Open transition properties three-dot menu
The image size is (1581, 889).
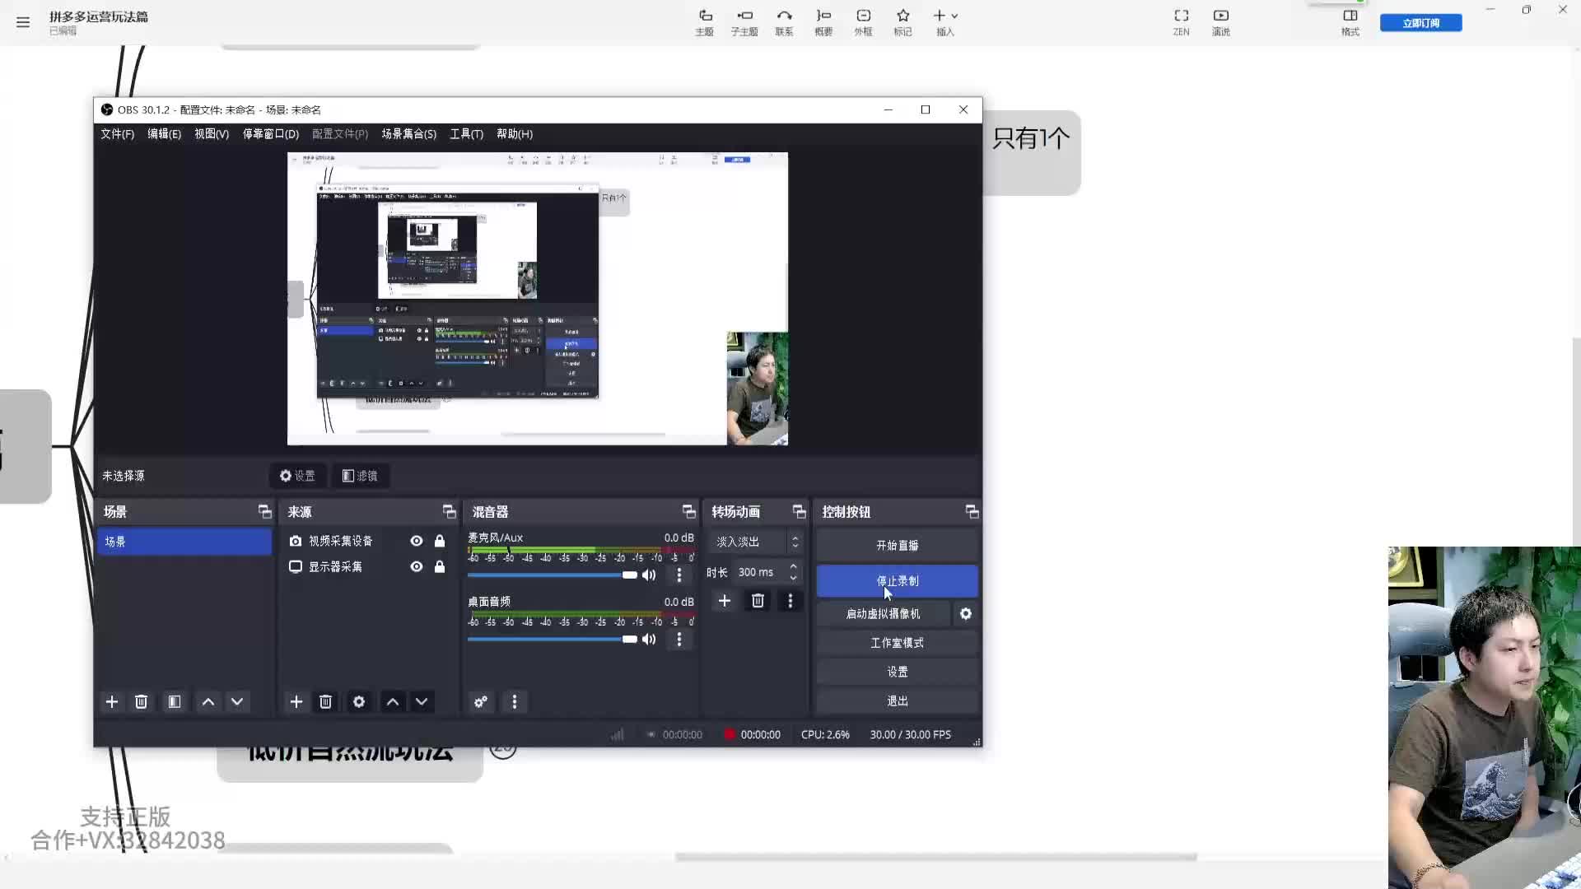[790, 601]
